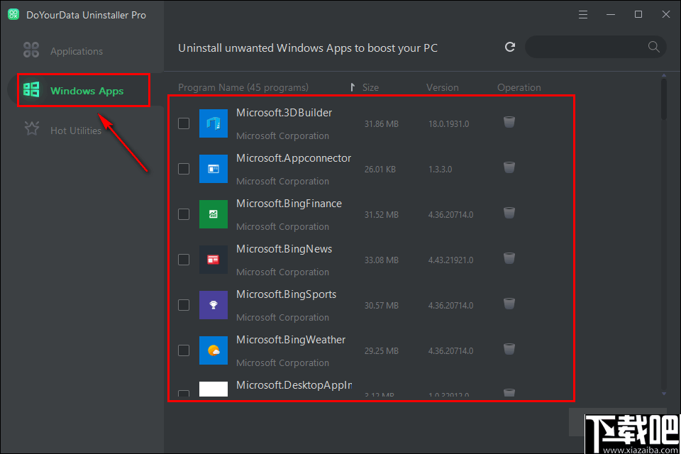
Task: Switch to the Applications section
Action: coord(75,50)
